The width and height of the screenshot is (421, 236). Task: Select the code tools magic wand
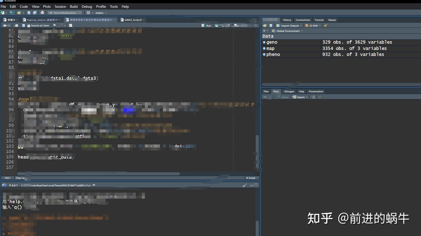(61, 25)
